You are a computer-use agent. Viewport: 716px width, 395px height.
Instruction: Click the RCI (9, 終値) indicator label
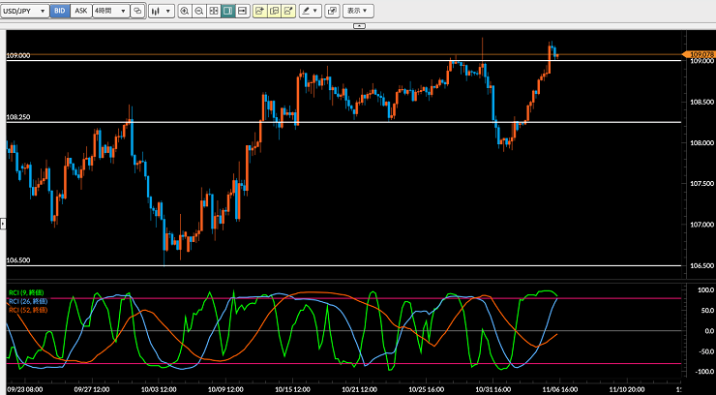[26, 292]
